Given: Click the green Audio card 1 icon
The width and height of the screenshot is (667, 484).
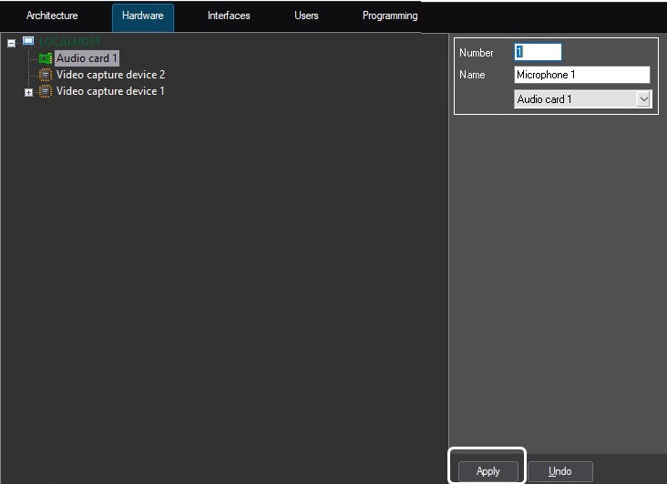Looking at the screenshot, I should pos(46,58).
